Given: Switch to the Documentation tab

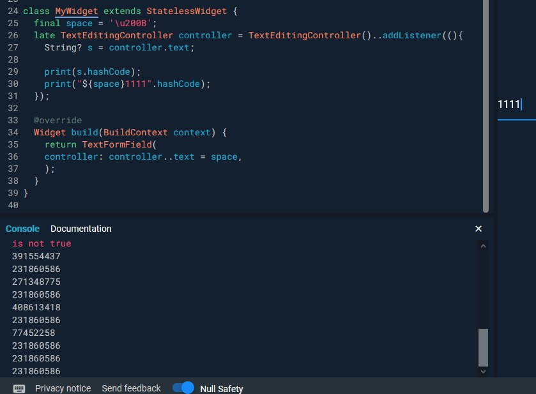Looking at the screenshot, I should 81,229.
